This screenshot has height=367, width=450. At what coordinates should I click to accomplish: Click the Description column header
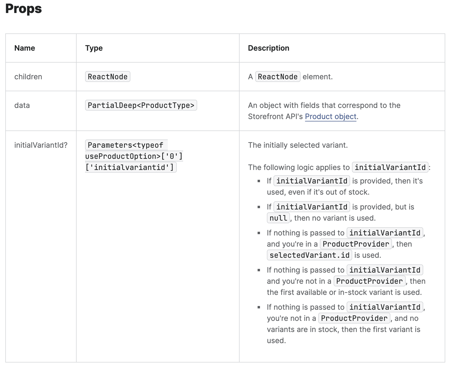point(268,48)
